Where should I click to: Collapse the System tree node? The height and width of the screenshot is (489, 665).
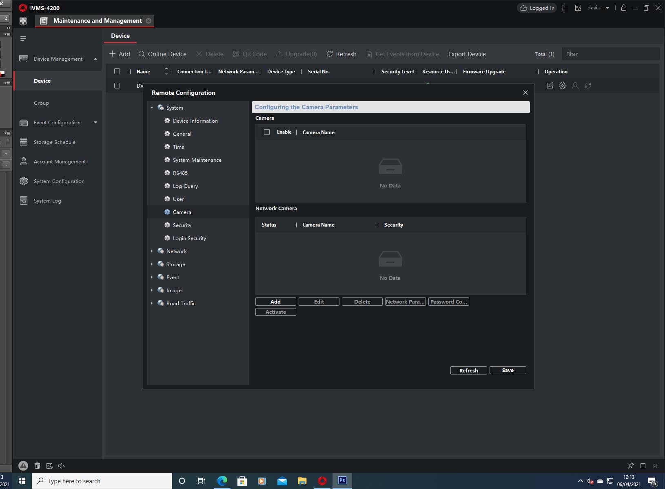click(152, 108)
